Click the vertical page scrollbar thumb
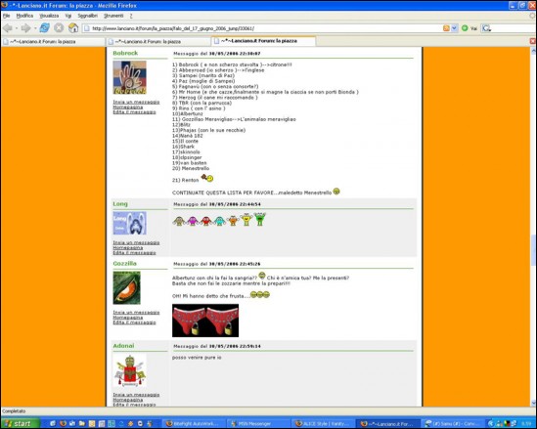This screenshot has width=537, height=429. tap(533, 250)
